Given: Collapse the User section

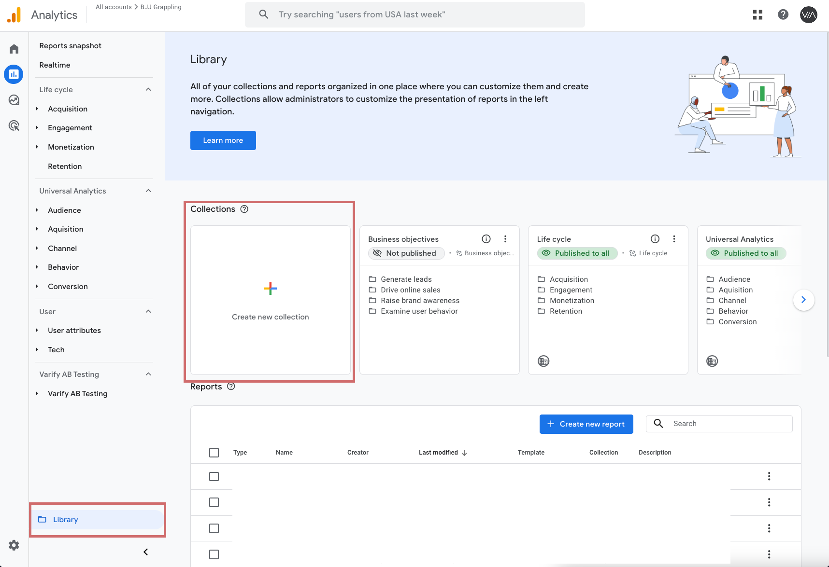Looking at the screenshot, I should coord(148,311).
